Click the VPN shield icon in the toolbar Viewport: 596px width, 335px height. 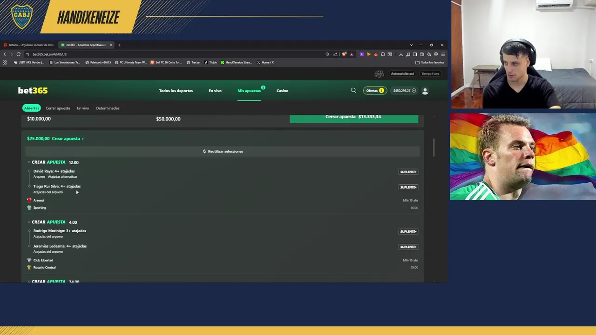click(436, 54)
